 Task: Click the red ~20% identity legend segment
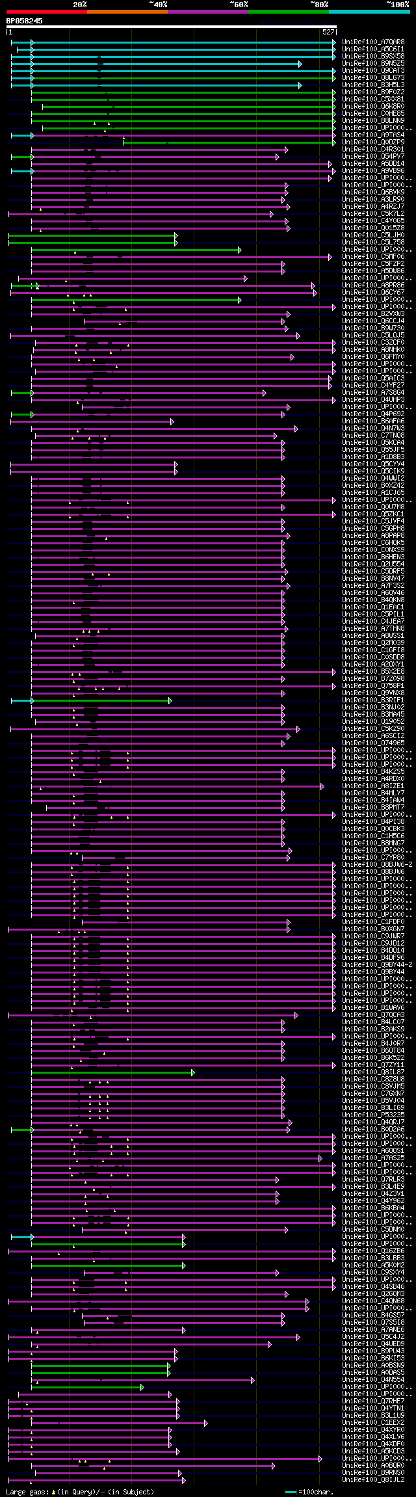click(47, 12)
